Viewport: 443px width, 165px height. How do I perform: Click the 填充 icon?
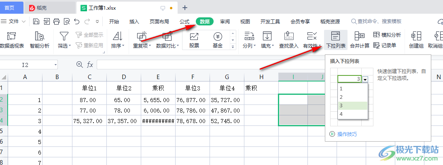(267, 36)
